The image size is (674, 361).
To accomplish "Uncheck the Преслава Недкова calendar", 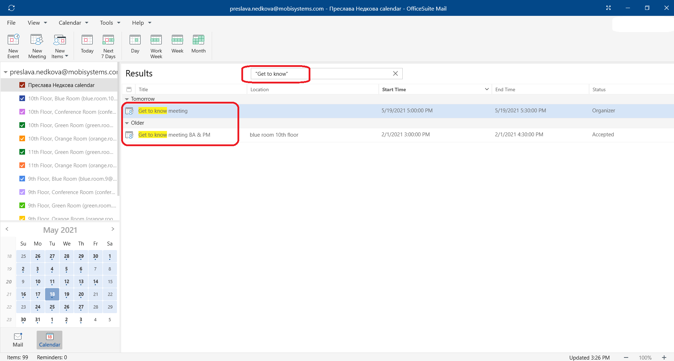I will pyautogui.click(x=22, y=85).
